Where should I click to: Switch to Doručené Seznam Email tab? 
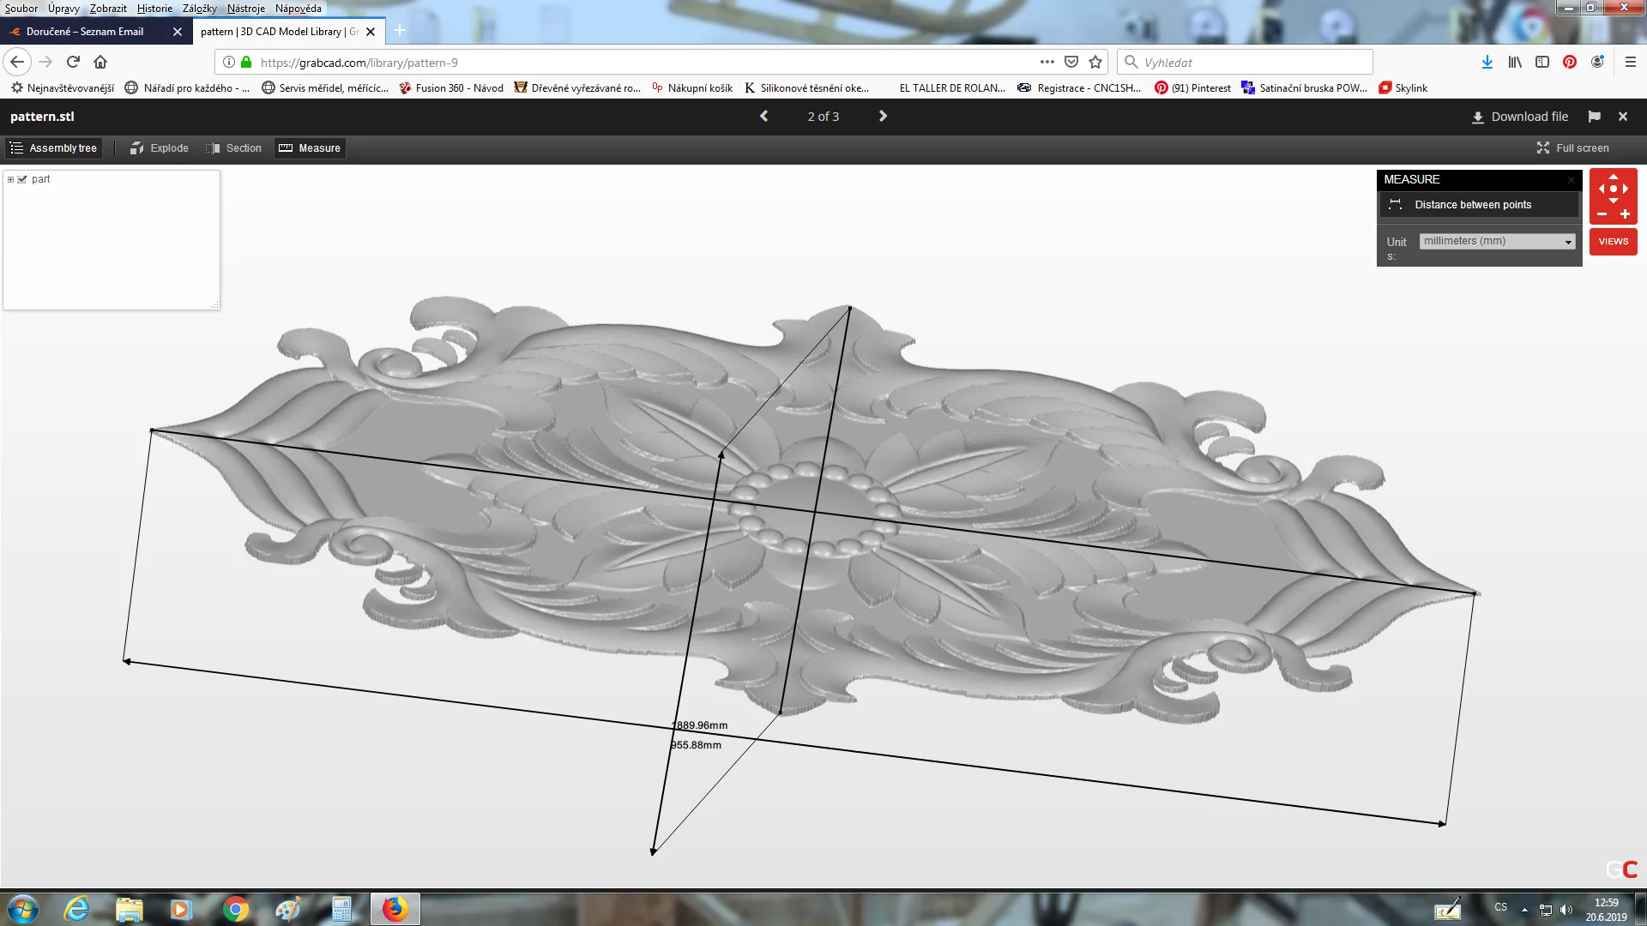point(86,32)
